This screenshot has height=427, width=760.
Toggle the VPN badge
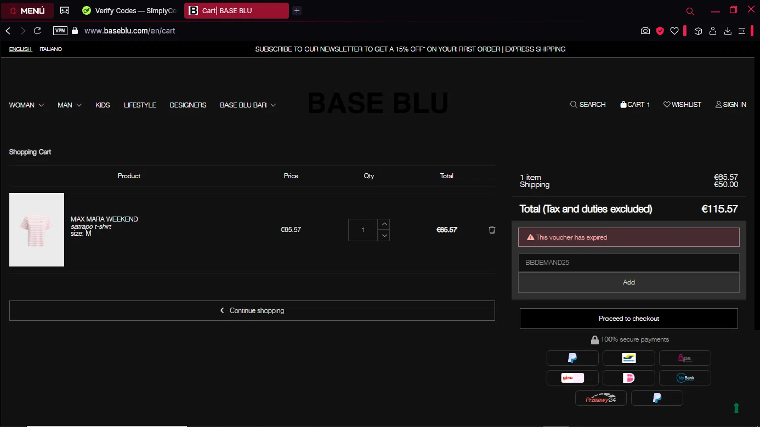[x=60, y=31]
